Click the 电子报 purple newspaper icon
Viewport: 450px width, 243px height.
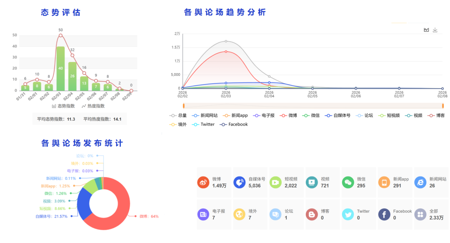point(203,214)
